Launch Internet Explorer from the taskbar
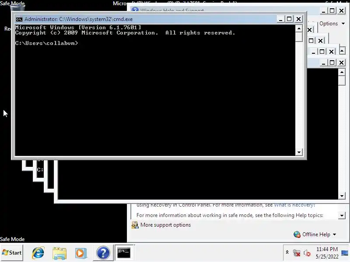 [x=38, y=253]
